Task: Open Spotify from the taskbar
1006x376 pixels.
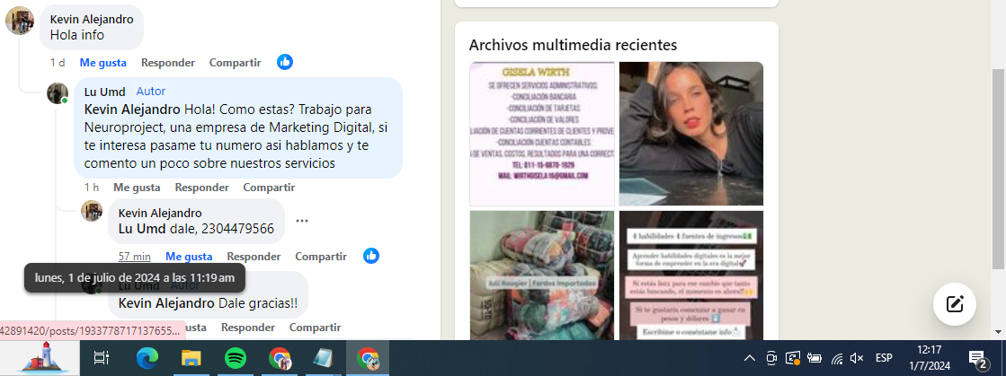Action: 235,358
